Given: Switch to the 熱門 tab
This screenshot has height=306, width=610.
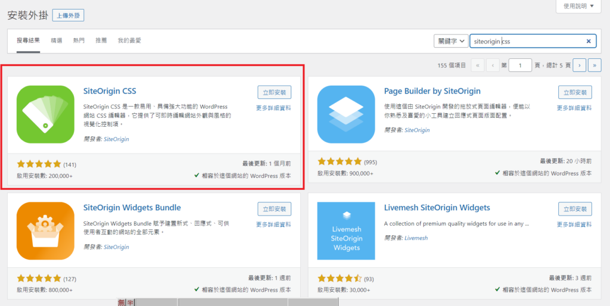Looking at the screenshot, I should tap(79, 40).
